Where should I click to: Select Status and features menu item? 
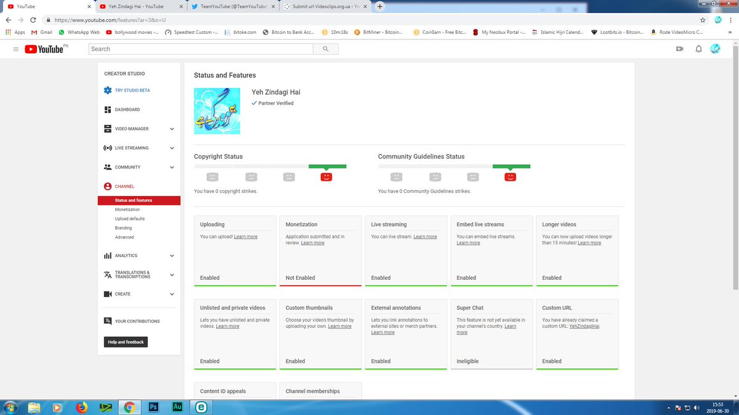coord(139,200)
